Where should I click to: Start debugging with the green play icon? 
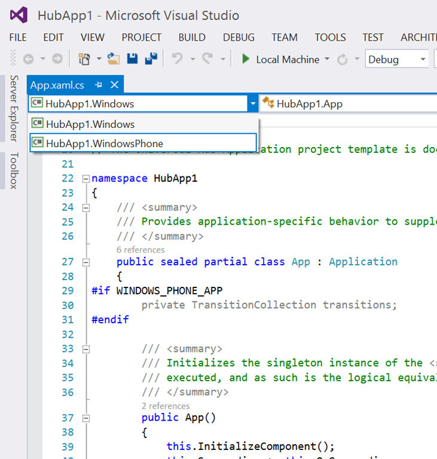click(x=246, y=59)
